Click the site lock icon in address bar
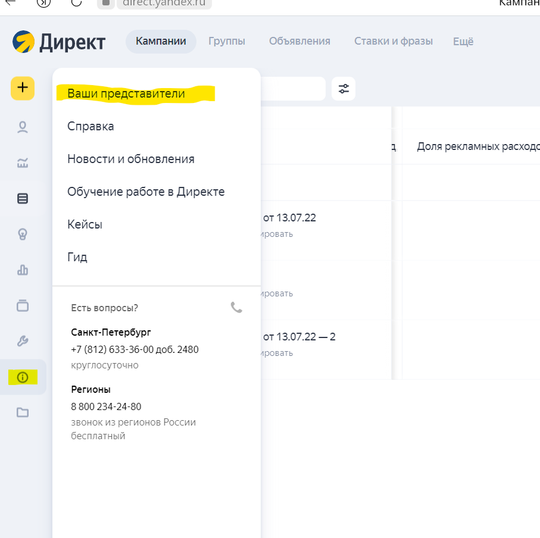Viewport: 540px width, 538px height. click(106, 3)
